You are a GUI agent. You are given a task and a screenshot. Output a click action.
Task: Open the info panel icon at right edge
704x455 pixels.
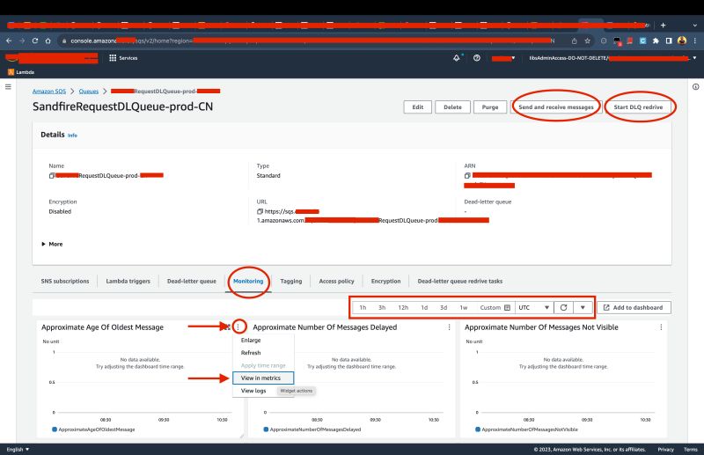pos(695,87)
